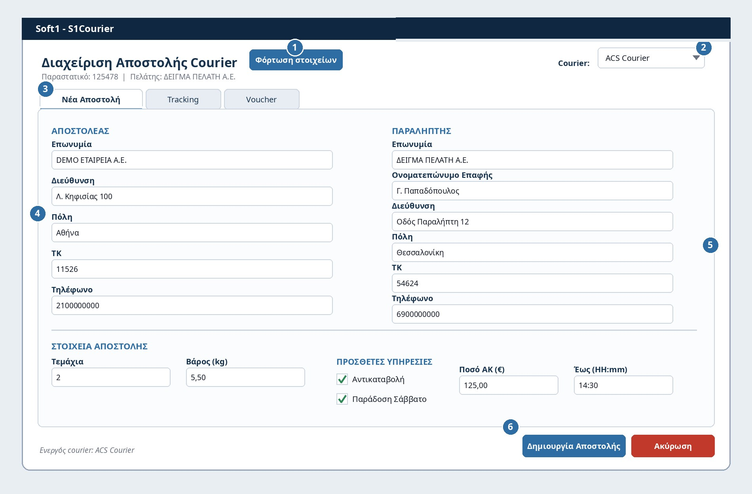Screen dimensions: 752x494
Task: Click sender phone field 2100000000
Action: pyautogui.click(x=192, y=305)
